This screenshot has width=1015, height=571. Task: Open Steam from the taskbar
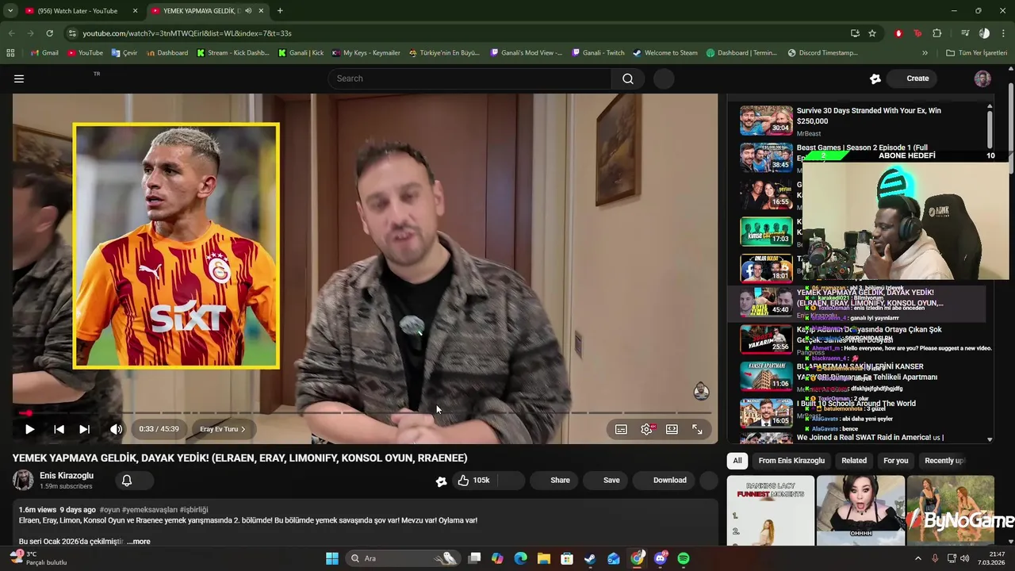[590, 558]
